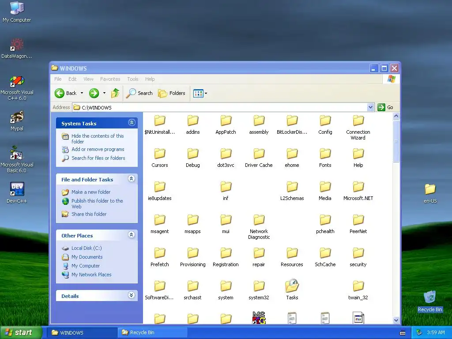Collapse the Other Places panel
452x339 pixels.
[x=132, y=235]
